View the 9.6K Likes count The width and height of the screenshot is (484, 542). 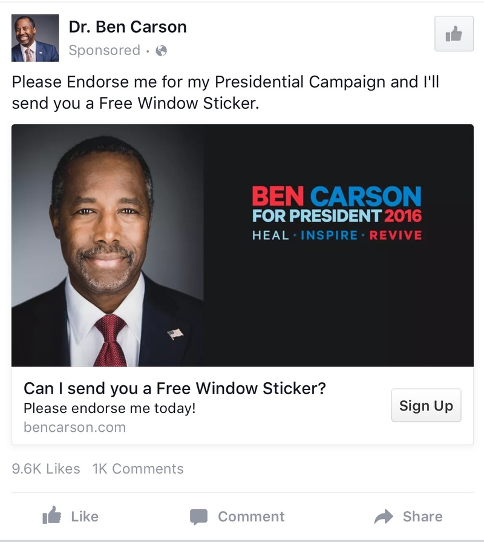click(46, 469)
